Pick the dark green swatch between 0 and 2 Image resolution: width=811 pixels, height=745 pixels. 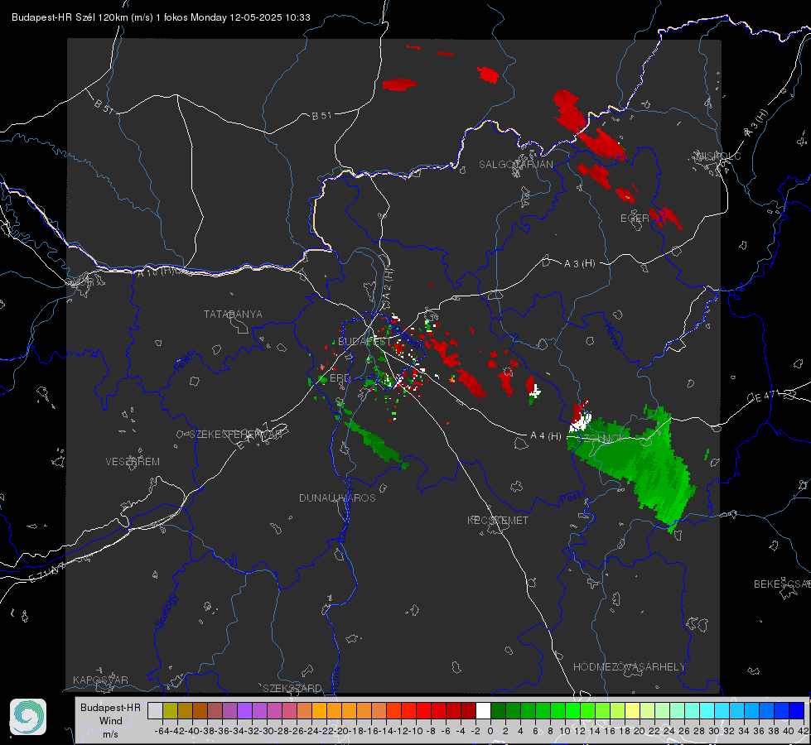(498, 710)
